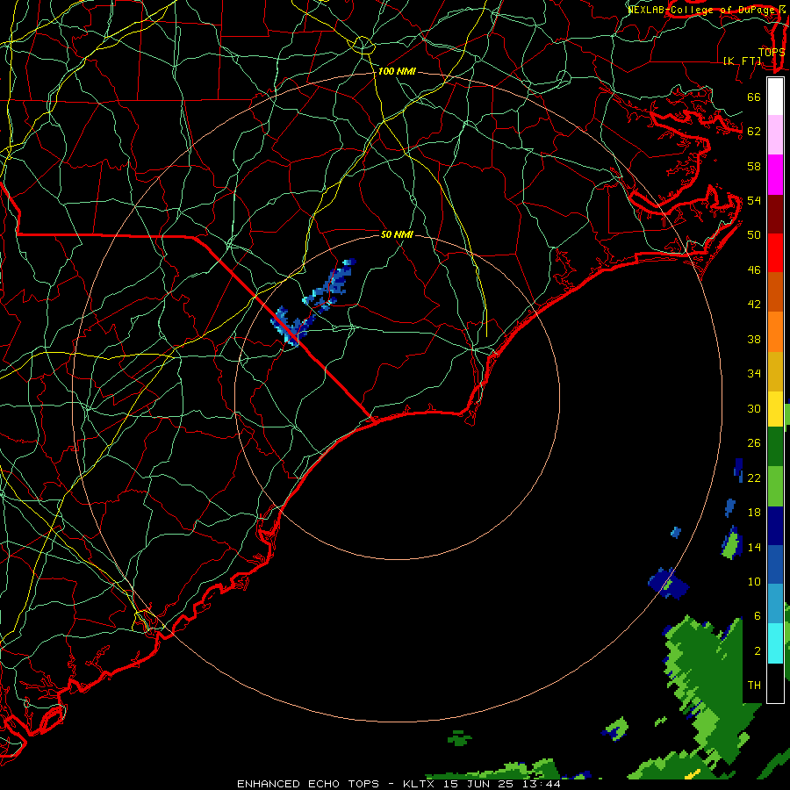Click the dark red 54 K FT swatch

pyautogui.click(x=775, y=214)
